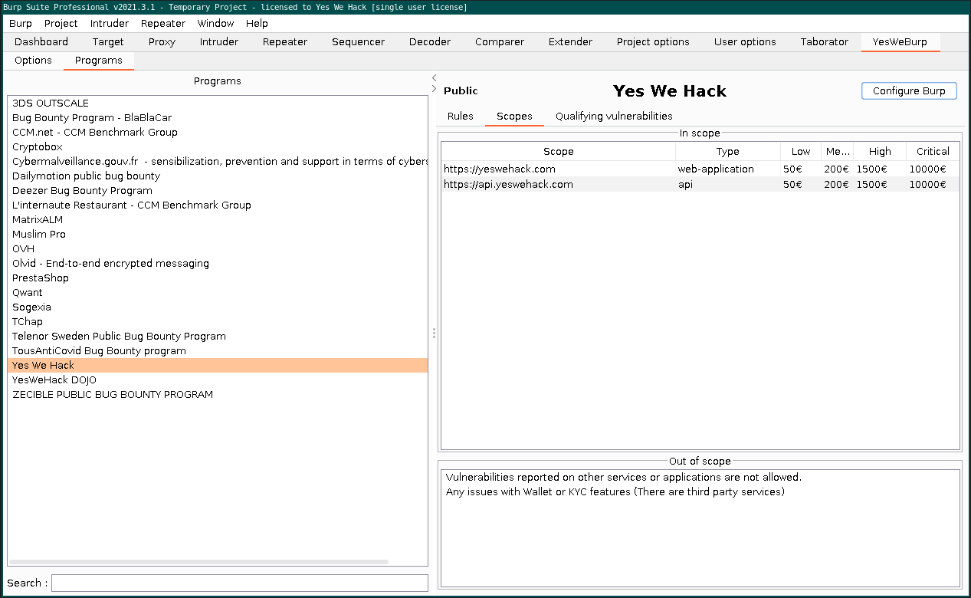
Task: Select 3DS OUTSCALE program
Action: (x=218, y=103)
